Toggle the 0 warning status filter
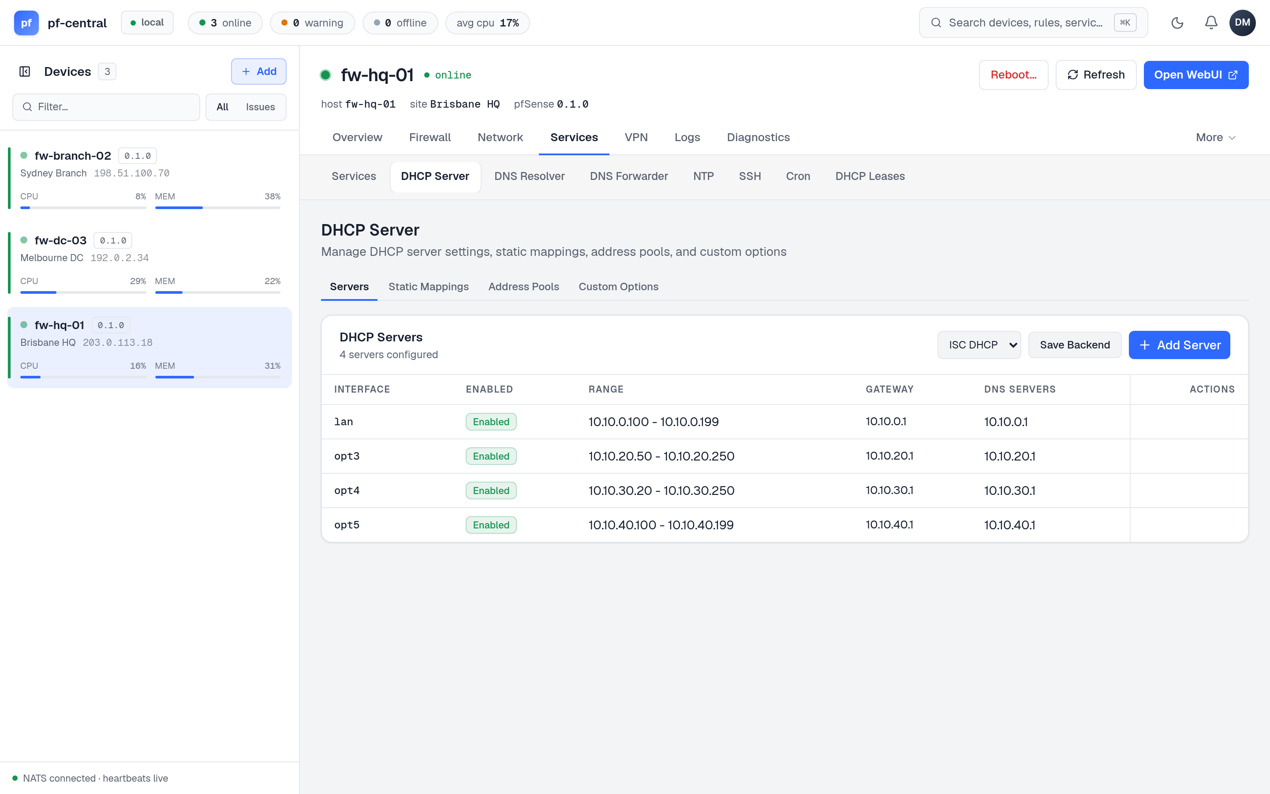This screenshot has width=1270, height=794. (x=312, y=23)
